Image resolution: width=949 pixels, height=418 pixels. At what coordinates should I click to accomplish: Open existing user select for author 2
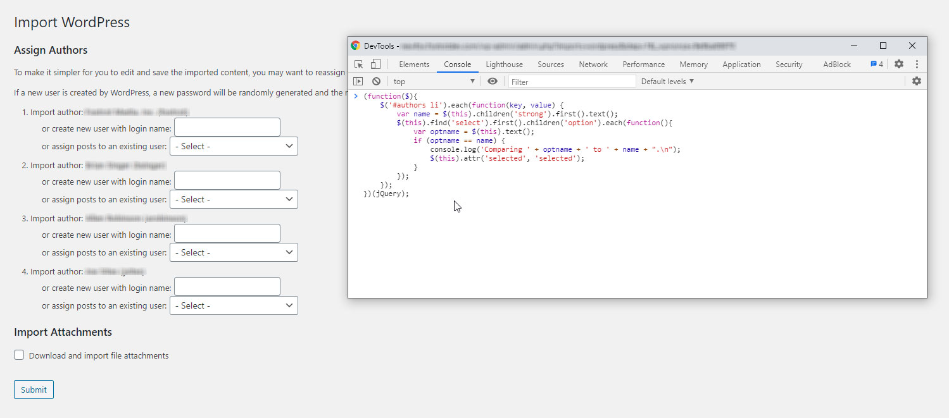point(234,199)
